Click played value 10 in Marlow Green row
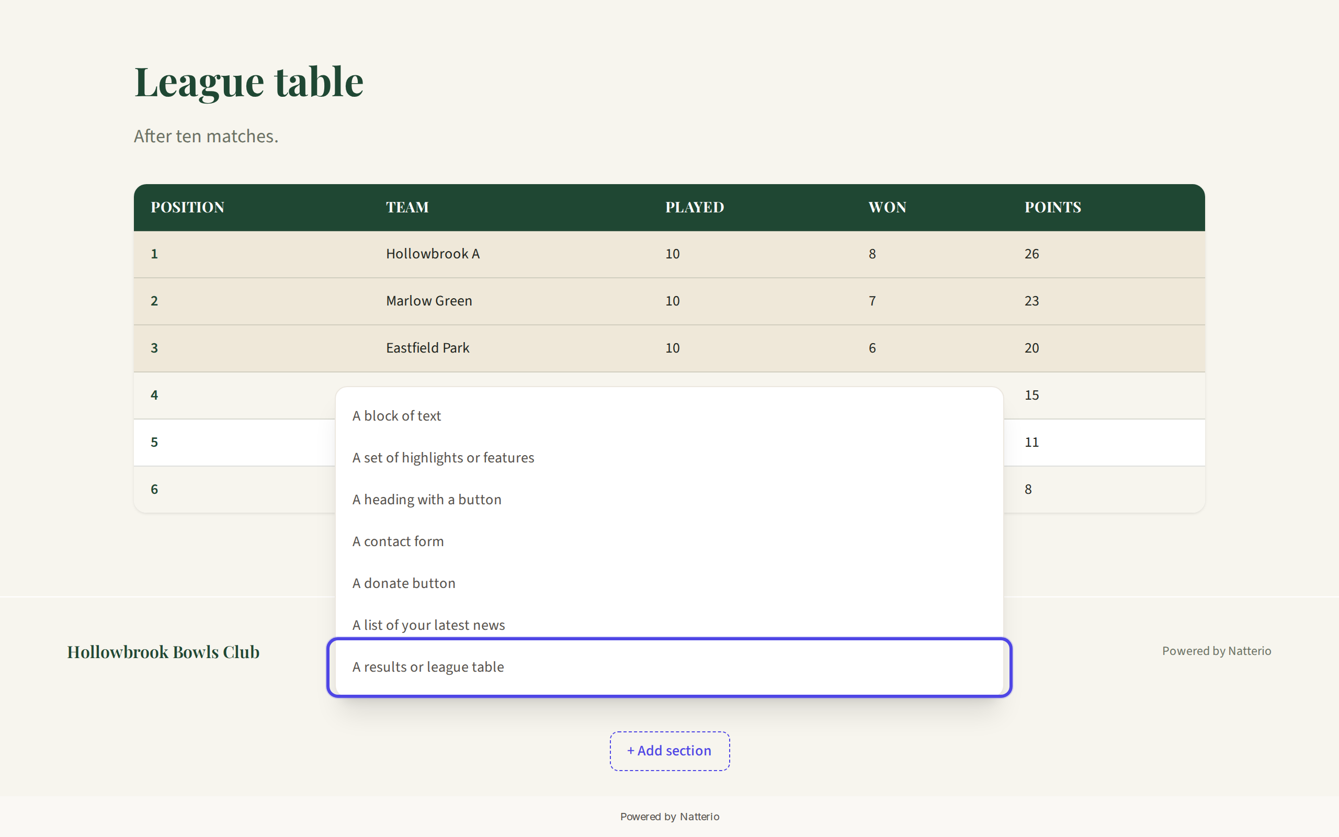 (672, 301)
